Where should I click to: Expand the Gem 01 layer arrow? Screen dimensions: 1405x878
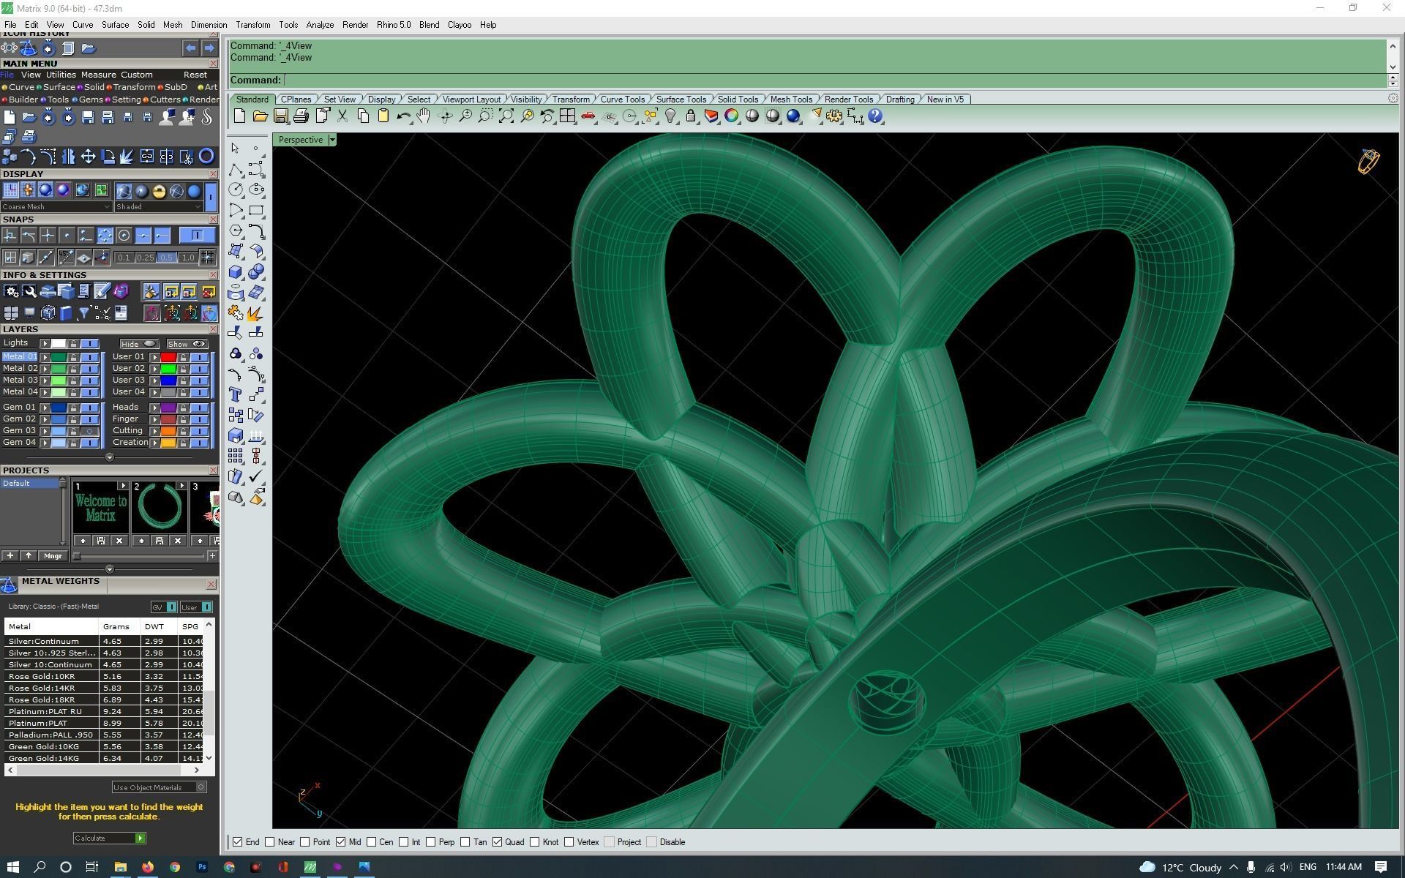click(x=45, y=408)
